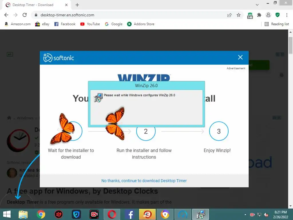
Task: Open the eBay bookmark
Action: 42,24
